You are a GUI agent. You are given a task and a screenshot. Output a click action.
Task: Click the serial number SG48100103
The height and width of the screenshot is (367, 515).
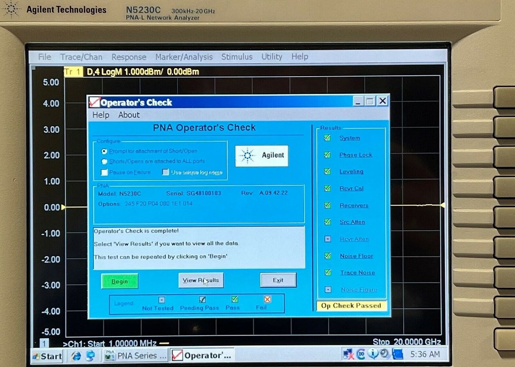(204, 193)
